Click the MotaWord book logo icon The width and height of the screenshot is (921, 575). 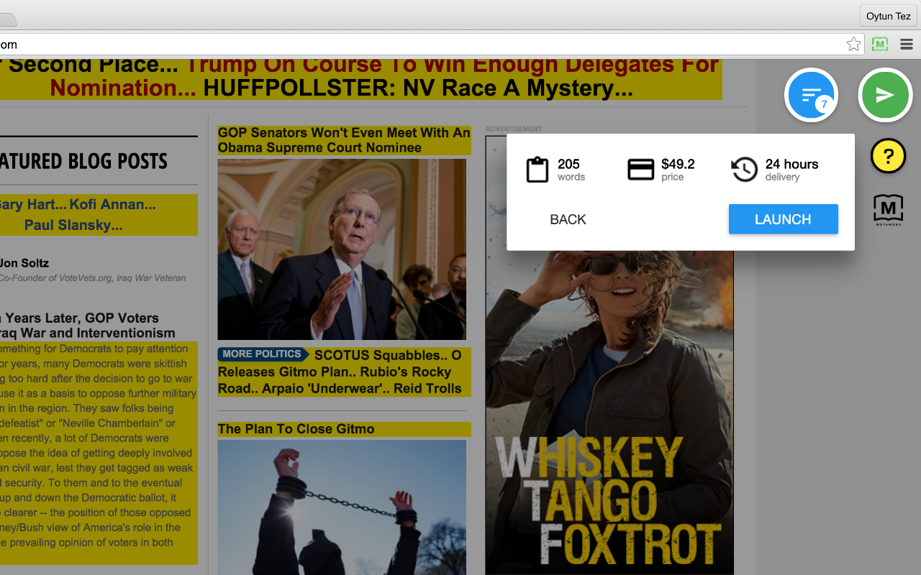tap(888, 210)
